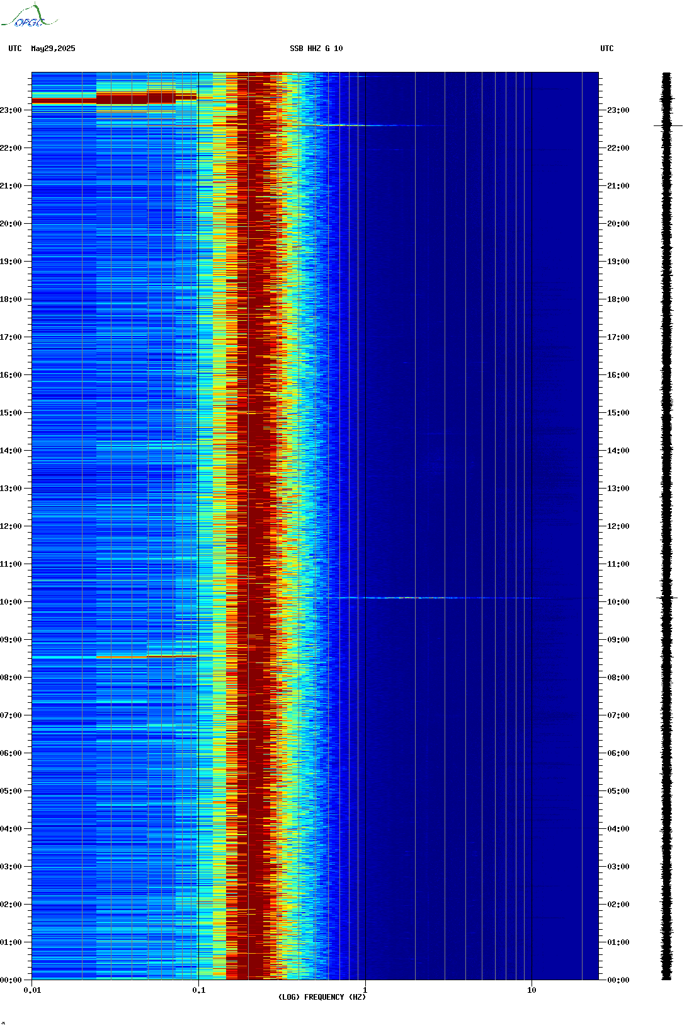Click the (LOG) FREQUENCY (HZ) axis title
This screenshot has width=694, height=1030.
click(322, 997)
